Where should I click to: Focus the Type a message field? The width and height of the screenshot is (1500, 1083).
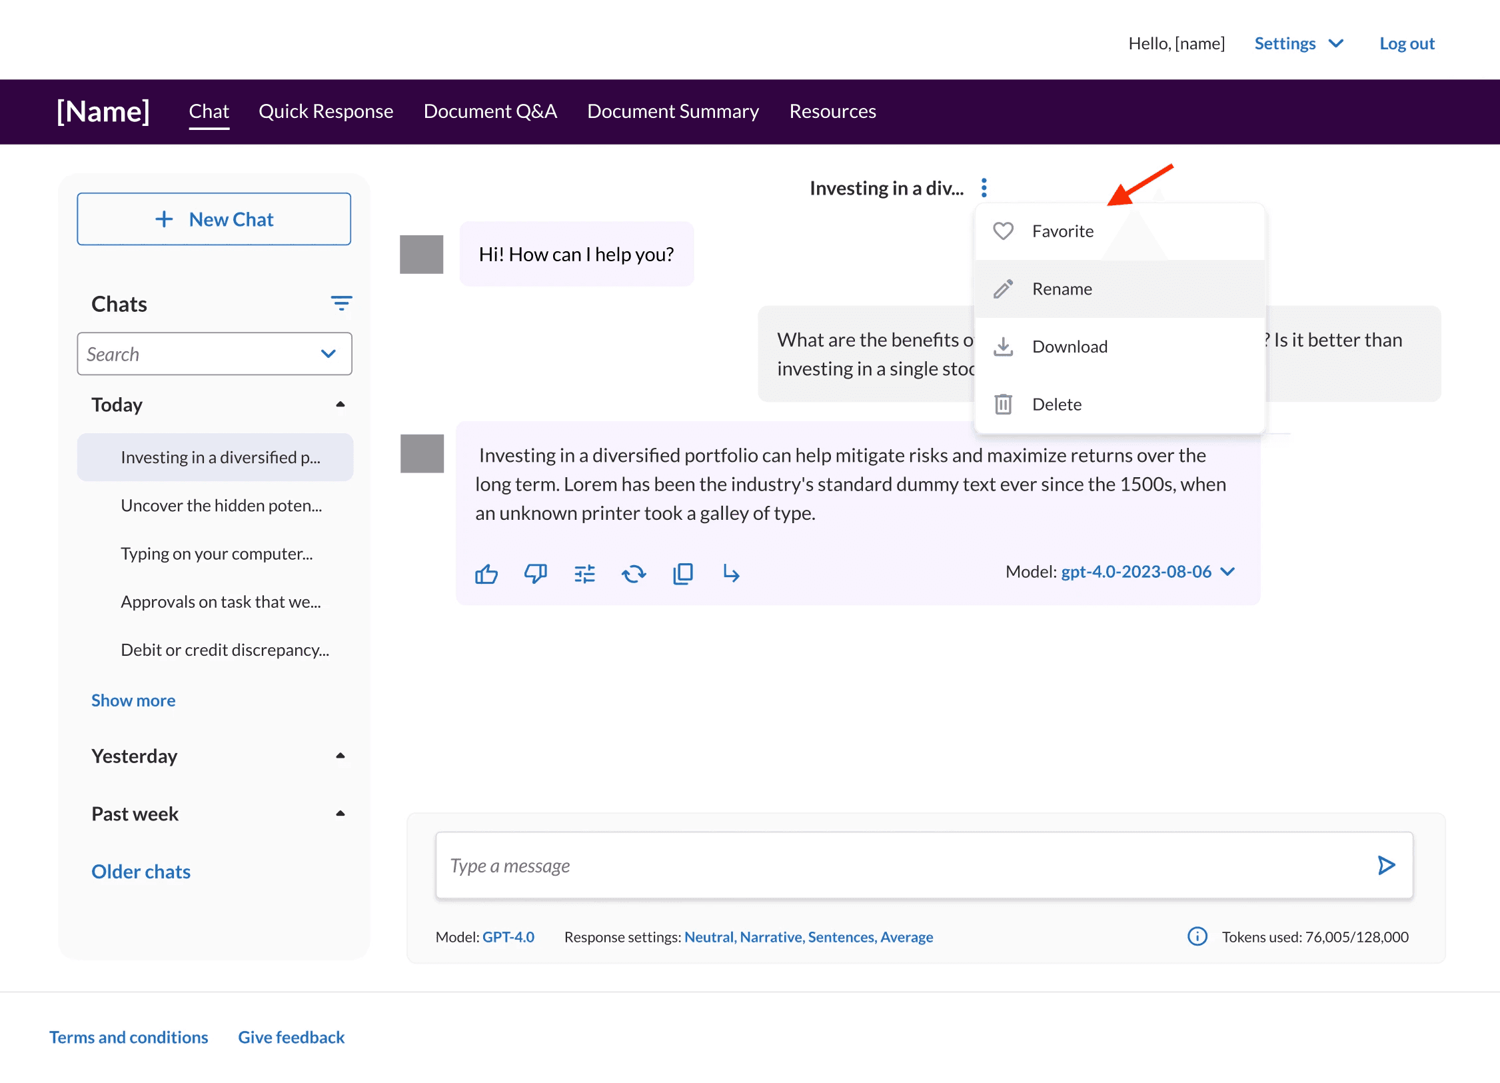(x=924, y=865)
